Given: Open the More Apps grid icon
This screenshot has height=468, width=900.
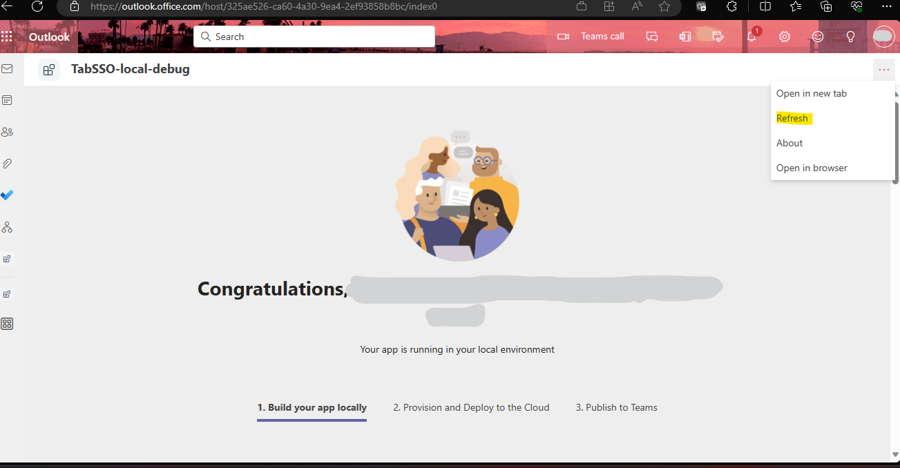Looking at the screenshot, I should coord(7,323).
